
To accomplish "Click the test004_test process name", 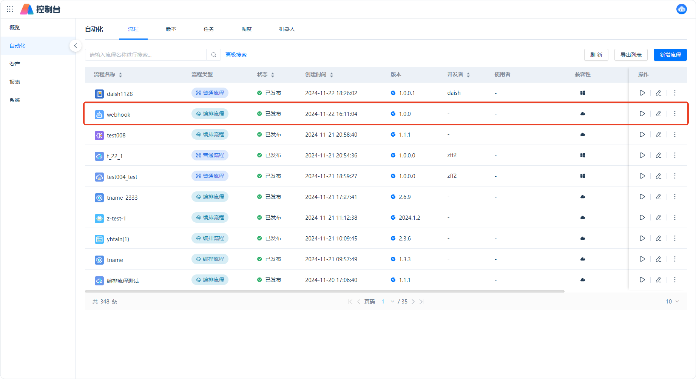I will [122, 177].
